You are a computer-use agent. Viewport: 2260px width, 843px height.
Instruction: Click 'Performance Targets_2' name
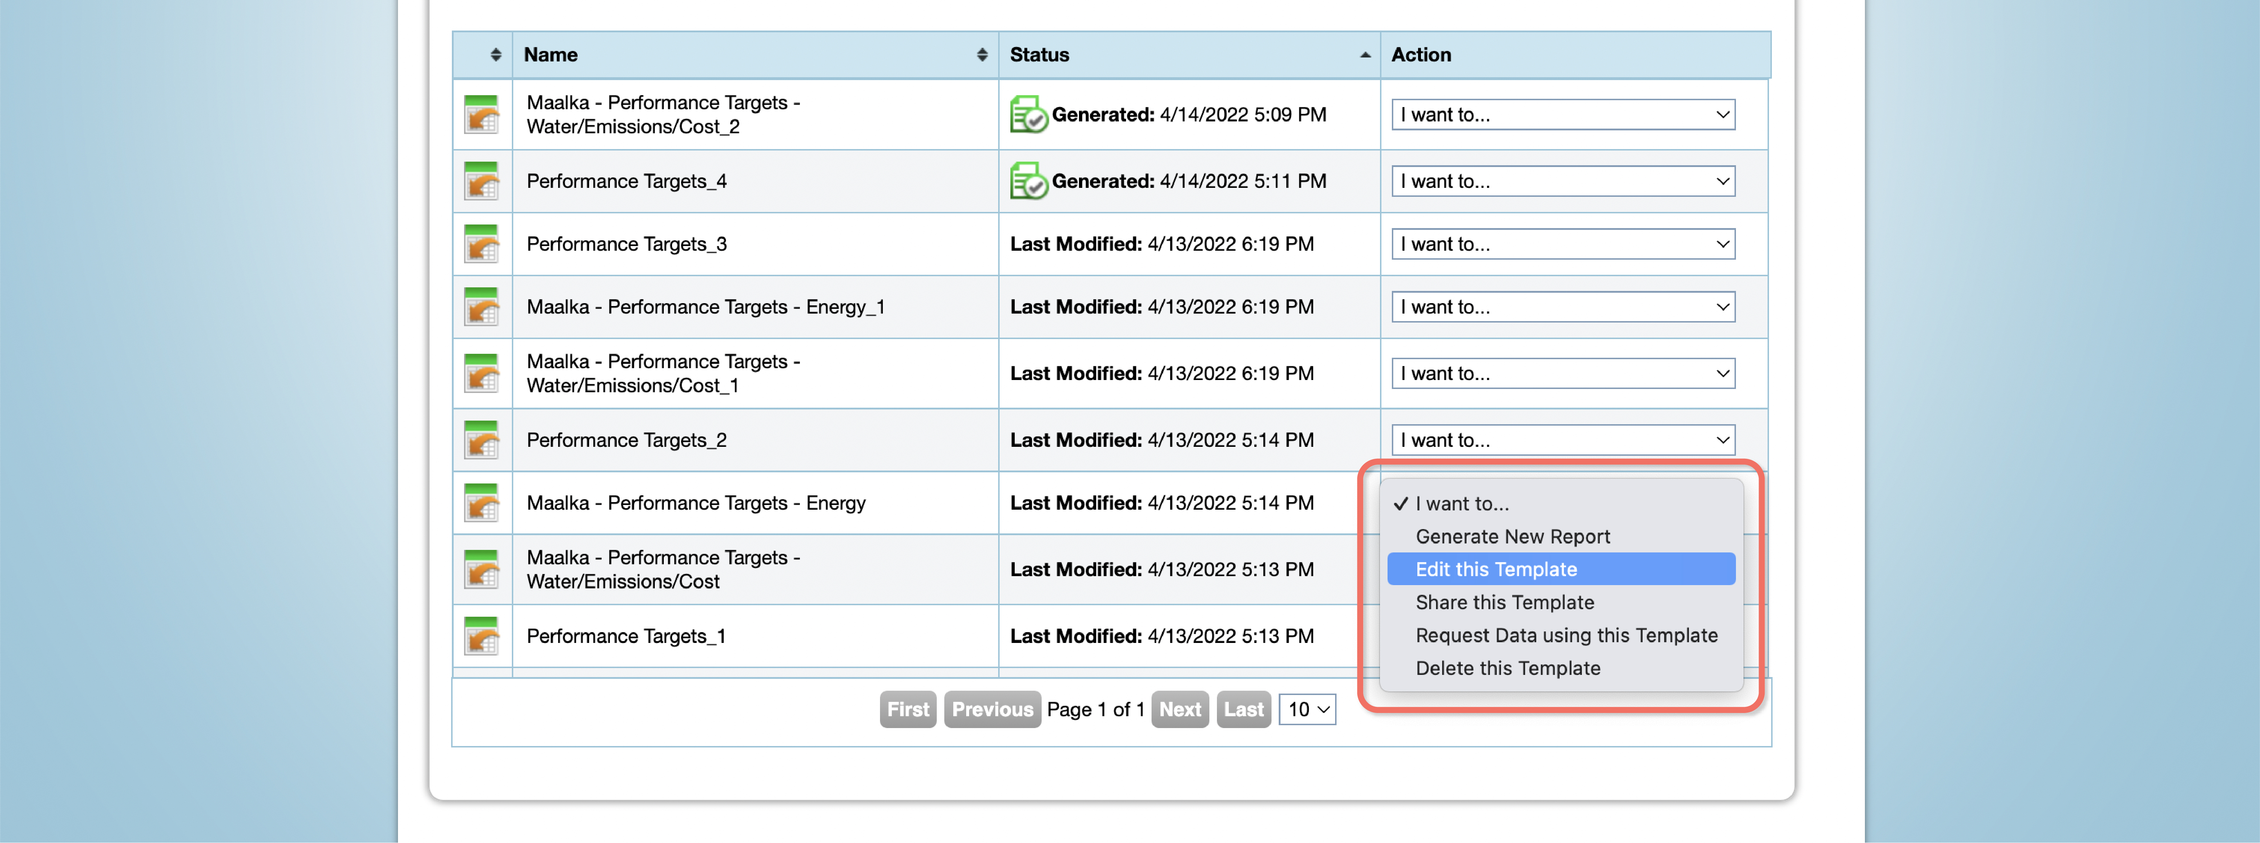tap(626, 440)
